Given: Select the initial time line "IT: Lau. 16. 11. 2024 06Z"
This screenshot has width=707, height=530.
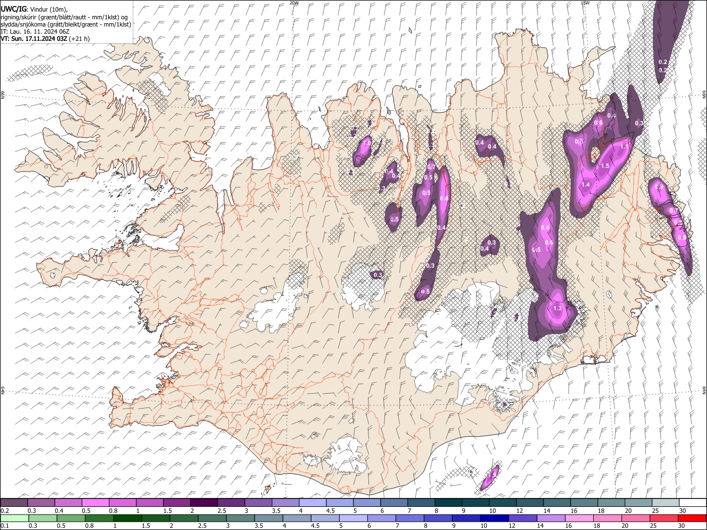Looking at the screenshot, I should point(35,31).
